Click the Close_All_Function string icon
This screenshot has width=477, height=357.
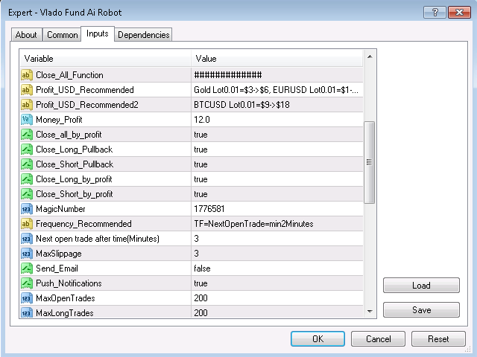(x=27, y=75)
